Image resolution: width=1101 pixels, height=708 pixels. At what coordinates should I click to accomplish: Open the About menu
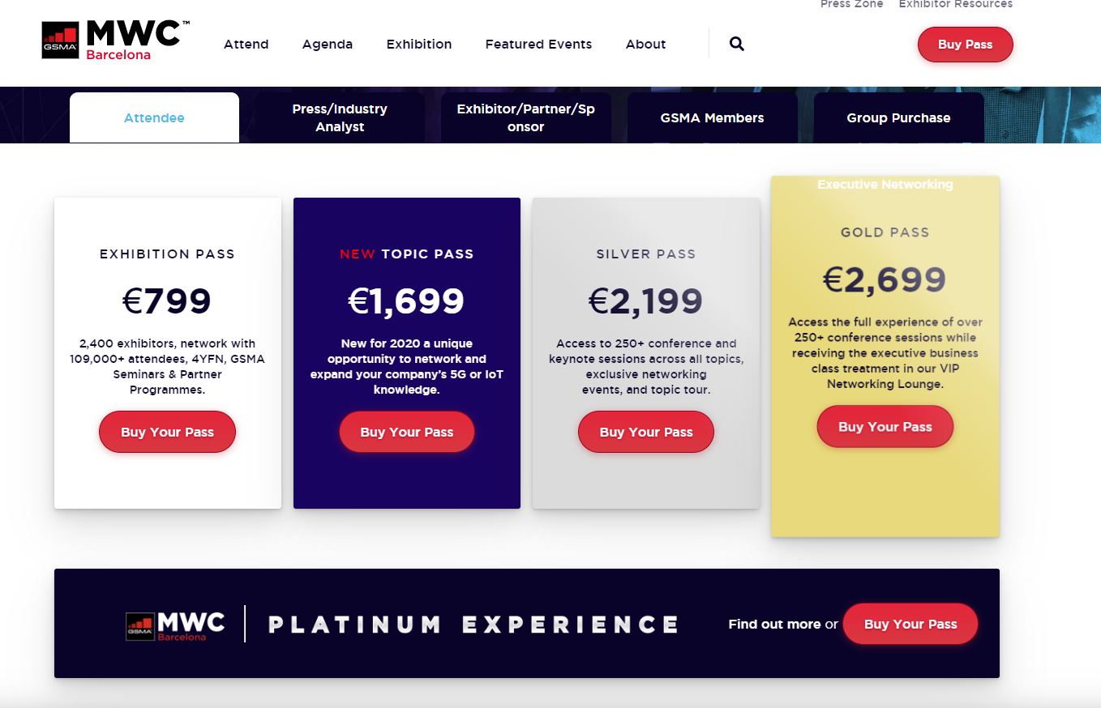click(x=645, y=44)
